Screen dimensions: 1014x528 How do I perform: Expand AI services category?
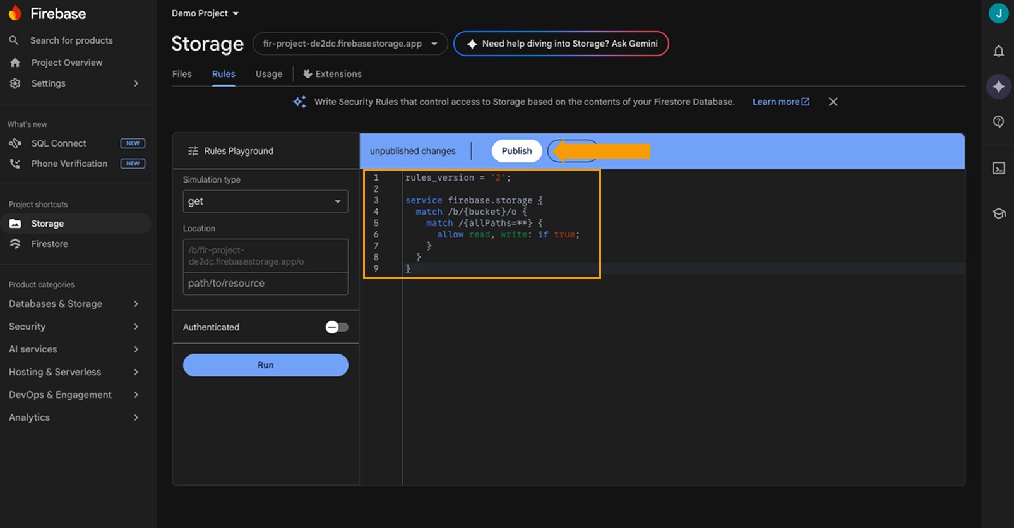pyautogui.click(x=75, y=349)
